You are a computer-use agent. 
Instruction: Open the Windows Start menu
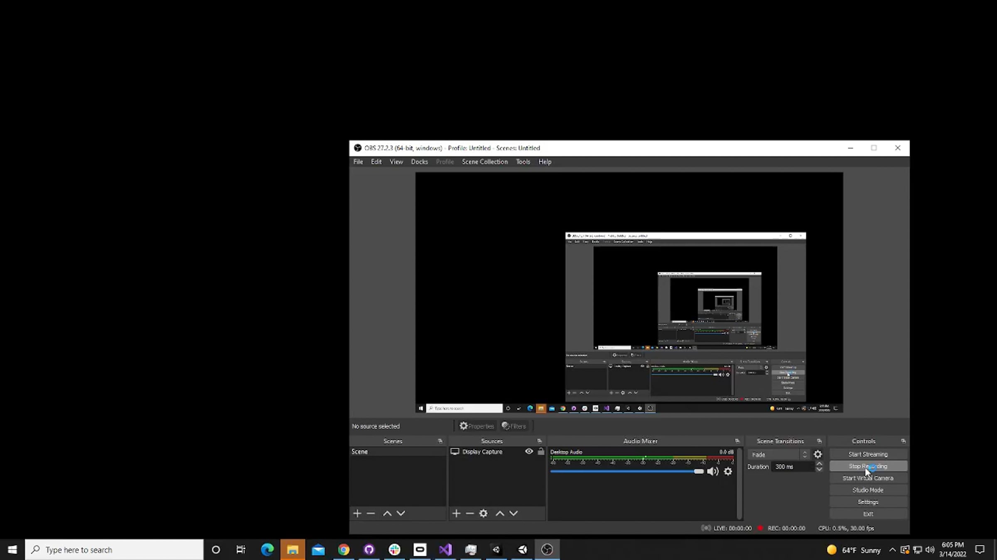pos(12,550)
